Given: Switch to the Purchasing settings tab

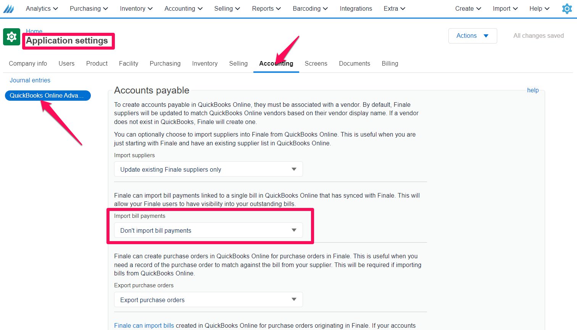Looking at the screenshot, I should tap(165, 63).
